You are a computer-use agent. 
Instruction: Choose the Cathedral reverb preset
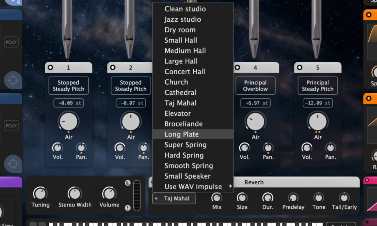(193, 92)
